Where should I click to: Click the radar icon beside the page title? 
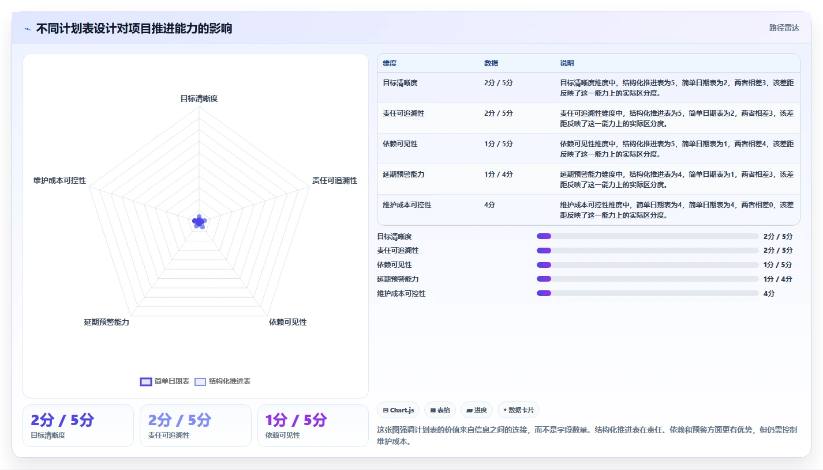[x=27, y=29]
